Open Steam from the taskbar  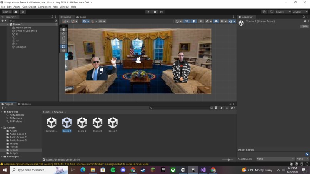[x=143, y=170]
